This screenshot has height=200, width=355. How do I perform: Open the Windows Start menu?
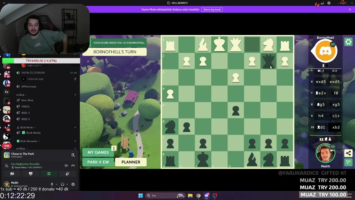141,196
